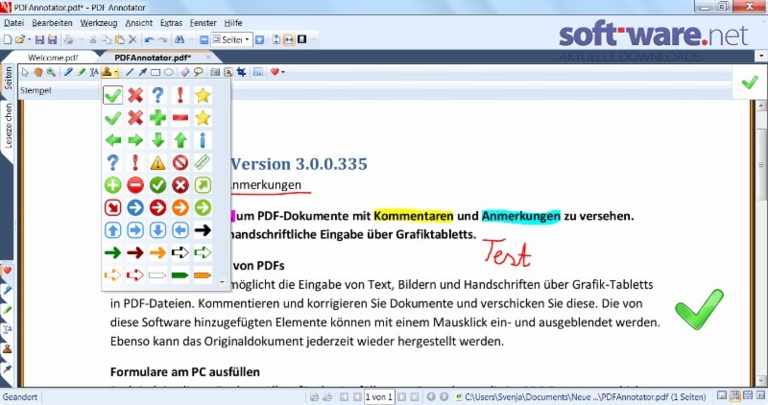Select the Rectangle shape tool
Screen dimensions: 768x405
click(156, 73)
